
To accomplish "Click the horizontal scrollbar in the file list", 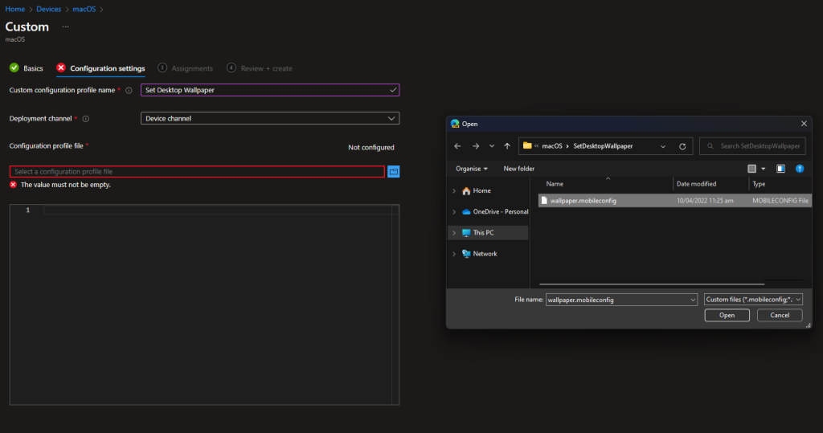I will [x=651, y=284].
